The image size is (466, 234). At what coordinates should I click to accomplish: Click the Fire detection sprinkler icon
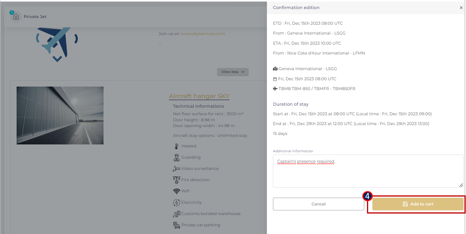pyautogui.click(x=176, y=180)
